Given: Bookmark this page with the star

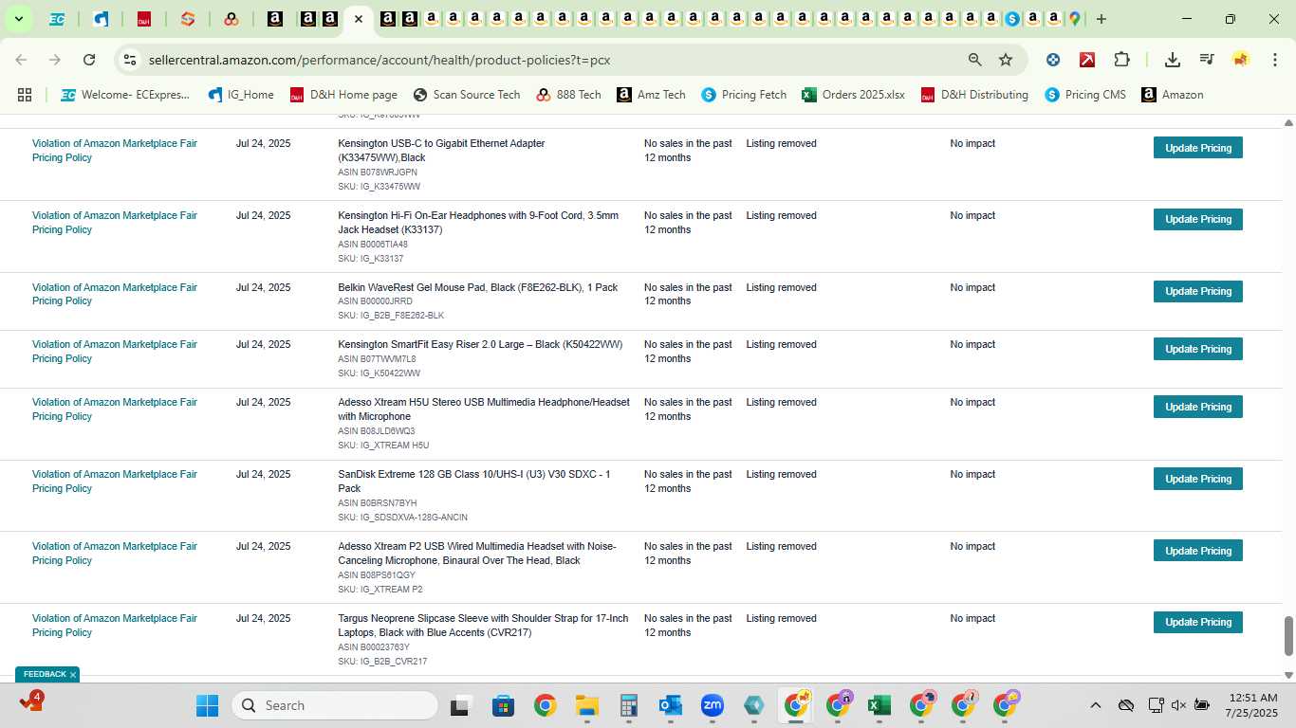Looking at the screenshot, I should (1006, 60).
